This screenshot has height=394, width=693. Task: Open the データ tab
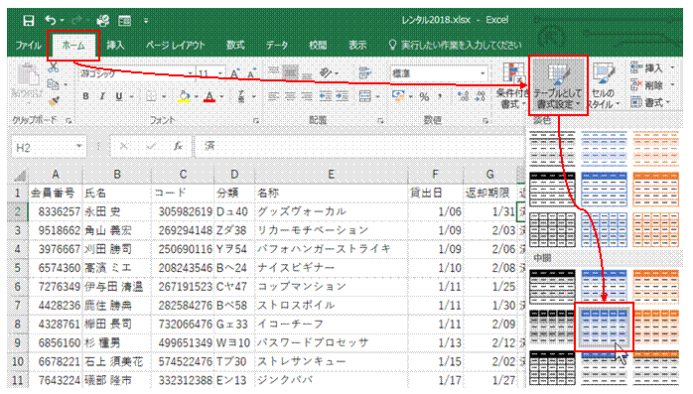[x=277, y=45]
